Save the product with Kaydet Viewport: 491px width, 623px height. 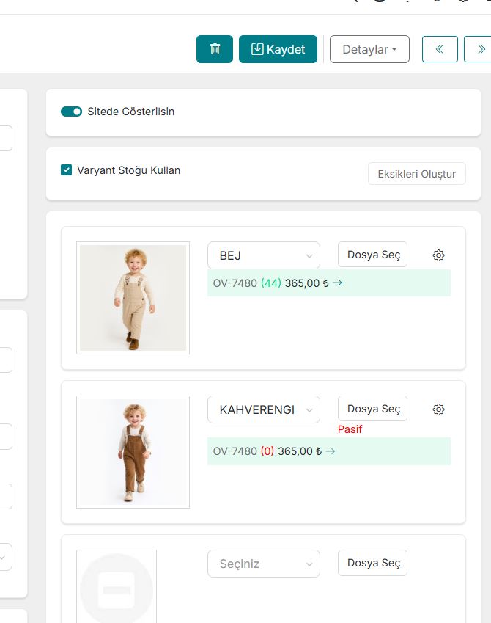[x=278, y=49]
